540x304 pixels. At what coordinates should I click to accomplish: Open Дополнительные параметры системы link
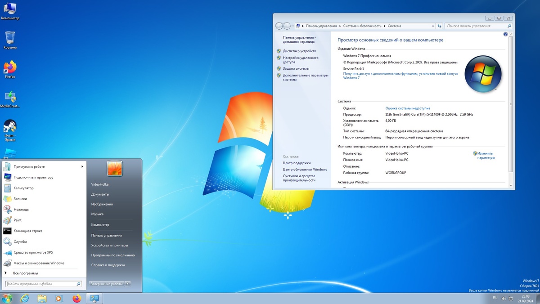click(306, 77)
